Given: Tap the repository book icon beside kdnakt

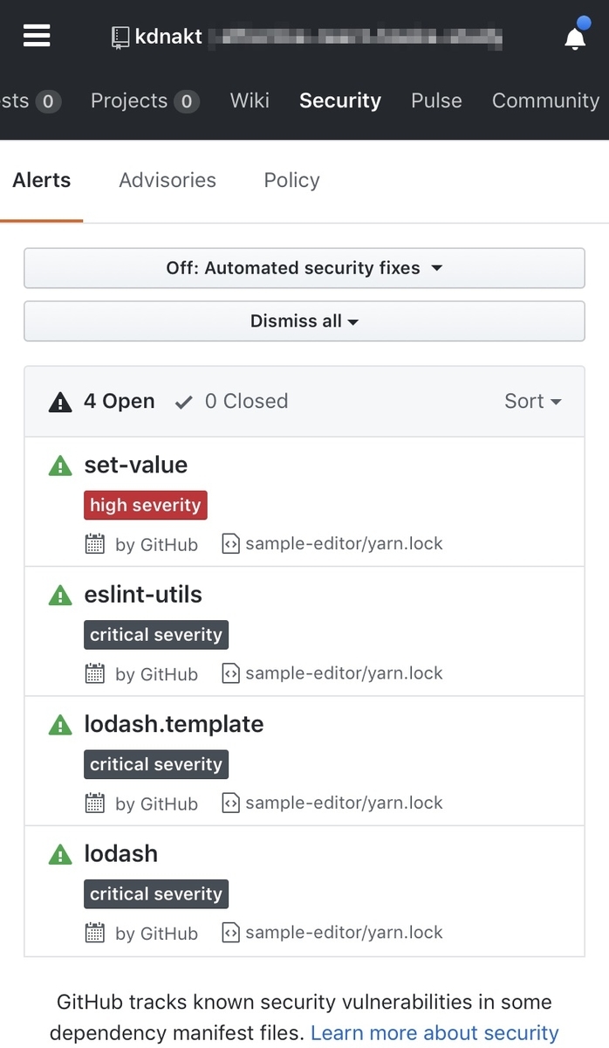Looking at the screenshot, I should 120,37.
